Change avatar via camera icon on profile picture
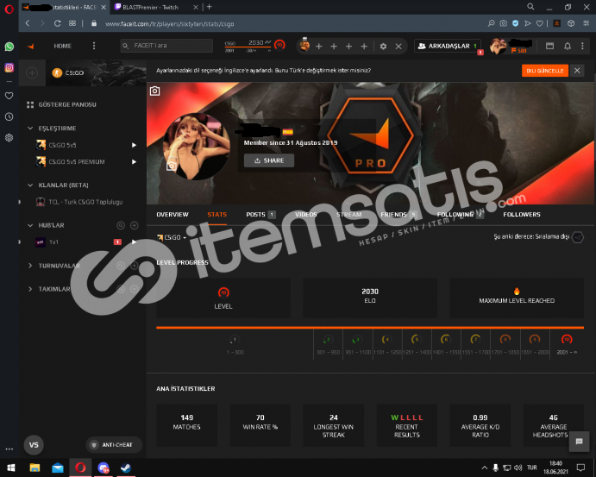The height and width of the screenshot is (477, 596). (172, 166)
